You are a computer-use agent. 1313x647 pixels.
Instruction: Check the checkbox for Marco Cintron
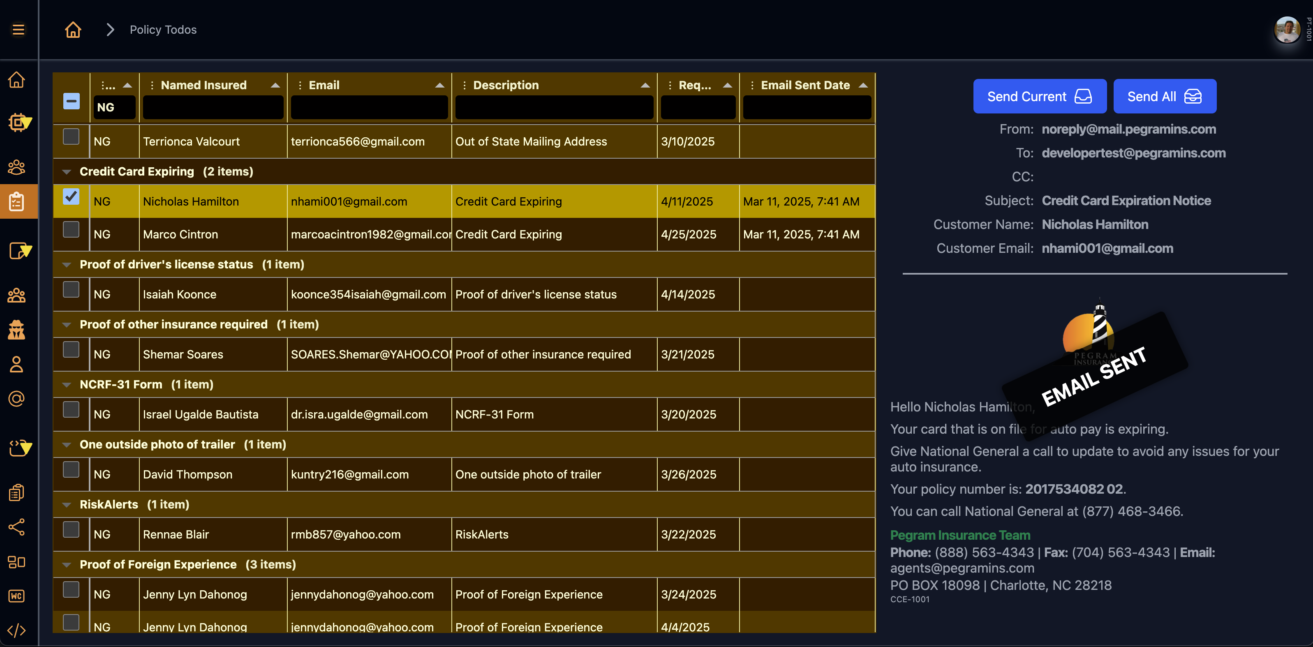click(72, 229)
